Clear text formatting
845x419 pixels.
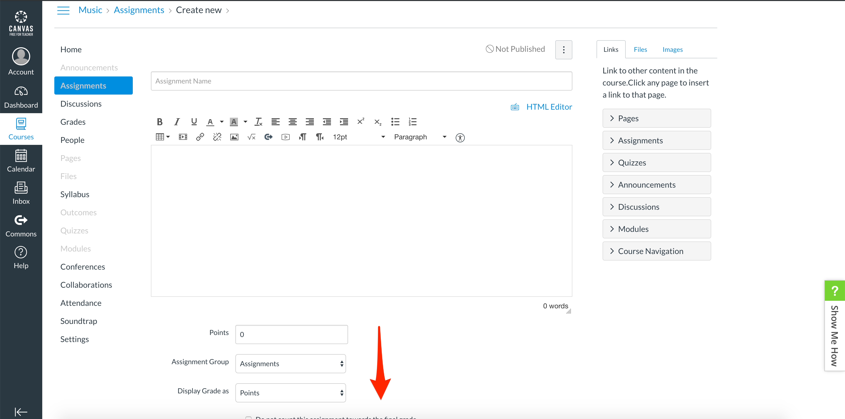[x=259, y=122]
